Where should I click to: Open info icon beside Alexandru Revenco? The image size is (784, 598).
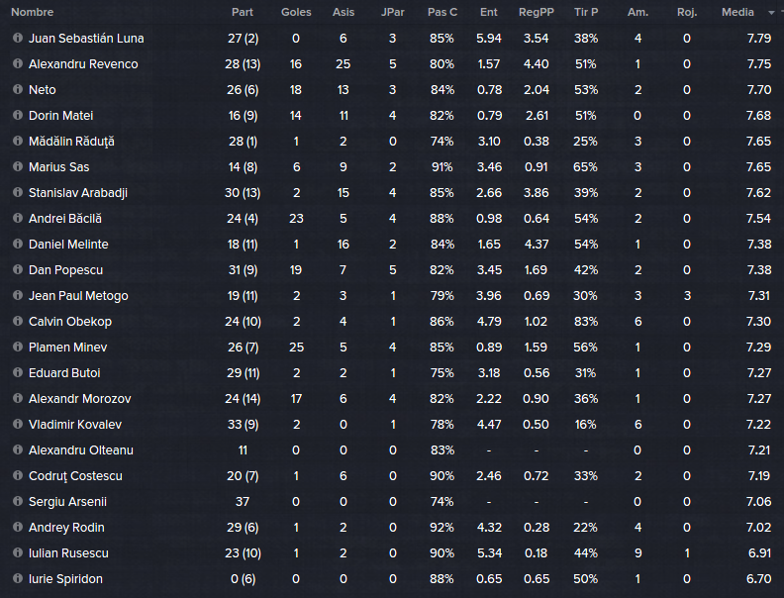(18, 64)
